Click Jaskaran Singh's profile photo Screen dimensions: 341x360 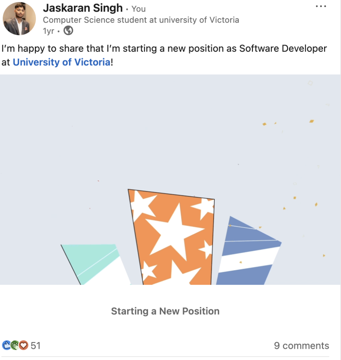19,19
